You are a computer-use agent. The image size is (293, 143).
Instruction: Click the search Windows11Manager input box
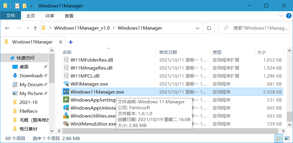[x=254, y=28]
